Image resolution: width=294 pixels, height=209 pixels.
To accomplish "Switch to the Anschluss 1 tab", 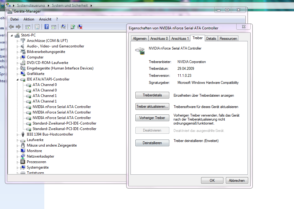I will click(x=180, y=39).
